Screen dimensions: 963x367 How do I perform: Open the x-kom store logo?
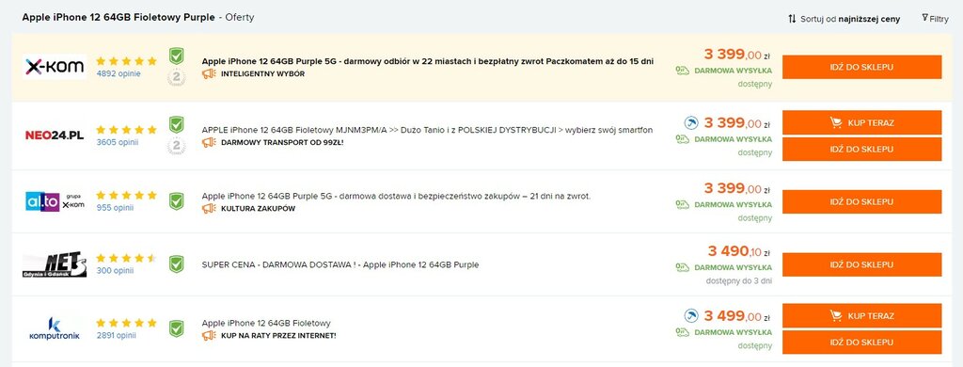pos(55,67)
